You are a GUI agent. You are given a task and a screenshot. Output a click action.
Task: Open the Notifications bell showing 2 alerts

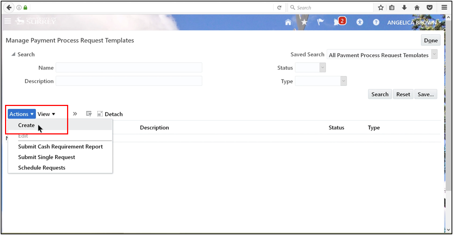coord(338,22)
